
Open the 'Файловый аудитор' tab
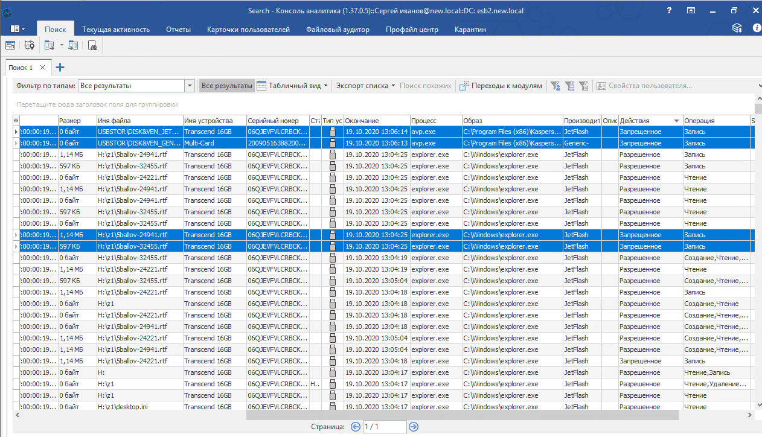[338, 30]
